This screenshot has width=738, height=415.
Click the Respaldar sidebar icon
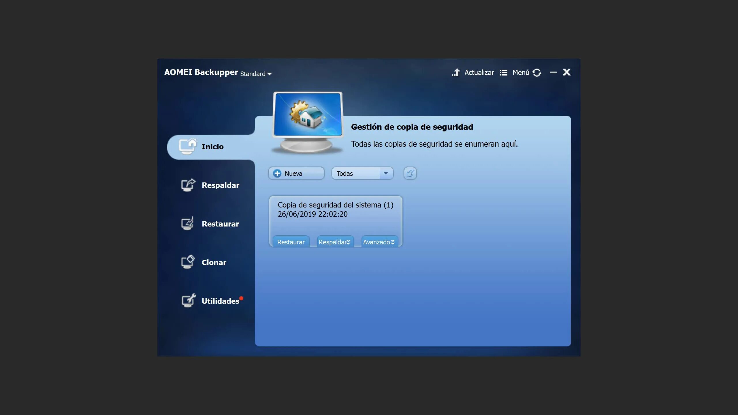(188, 185)
